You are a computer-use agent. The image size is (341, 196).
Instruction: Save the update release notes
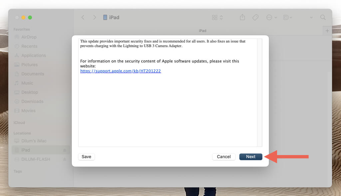(86, 157)
